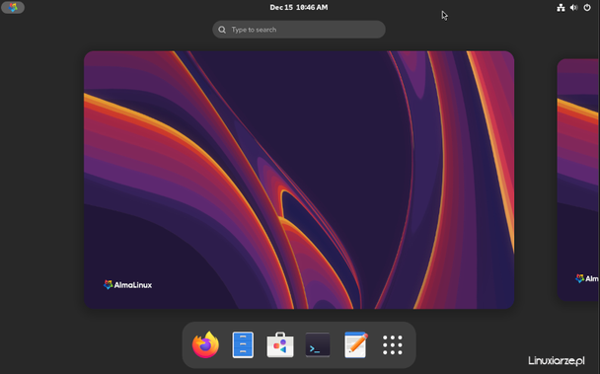600x374 pixels.
Task: Open the power menu icon
Action: (587, 8)
